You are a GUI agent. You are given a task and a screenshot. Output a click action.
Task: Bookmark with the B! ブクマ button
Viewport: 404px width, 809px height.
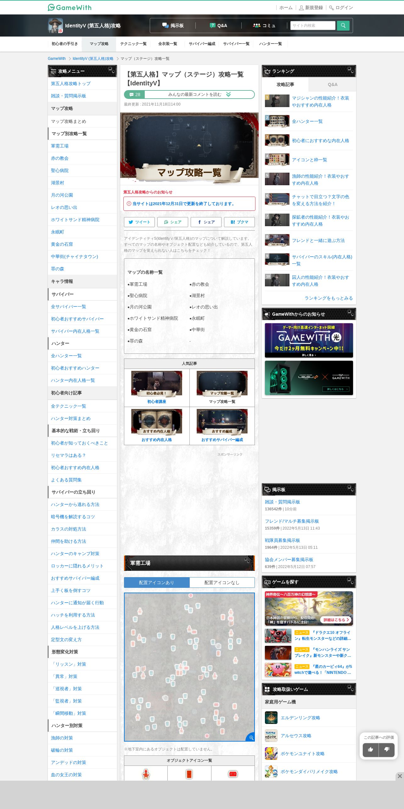pos(239,222)
